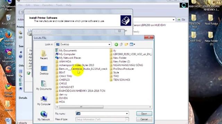The height and width of the screenshot is (124, 222).
Task: Select My Network Places in file list
Action: 68,58
